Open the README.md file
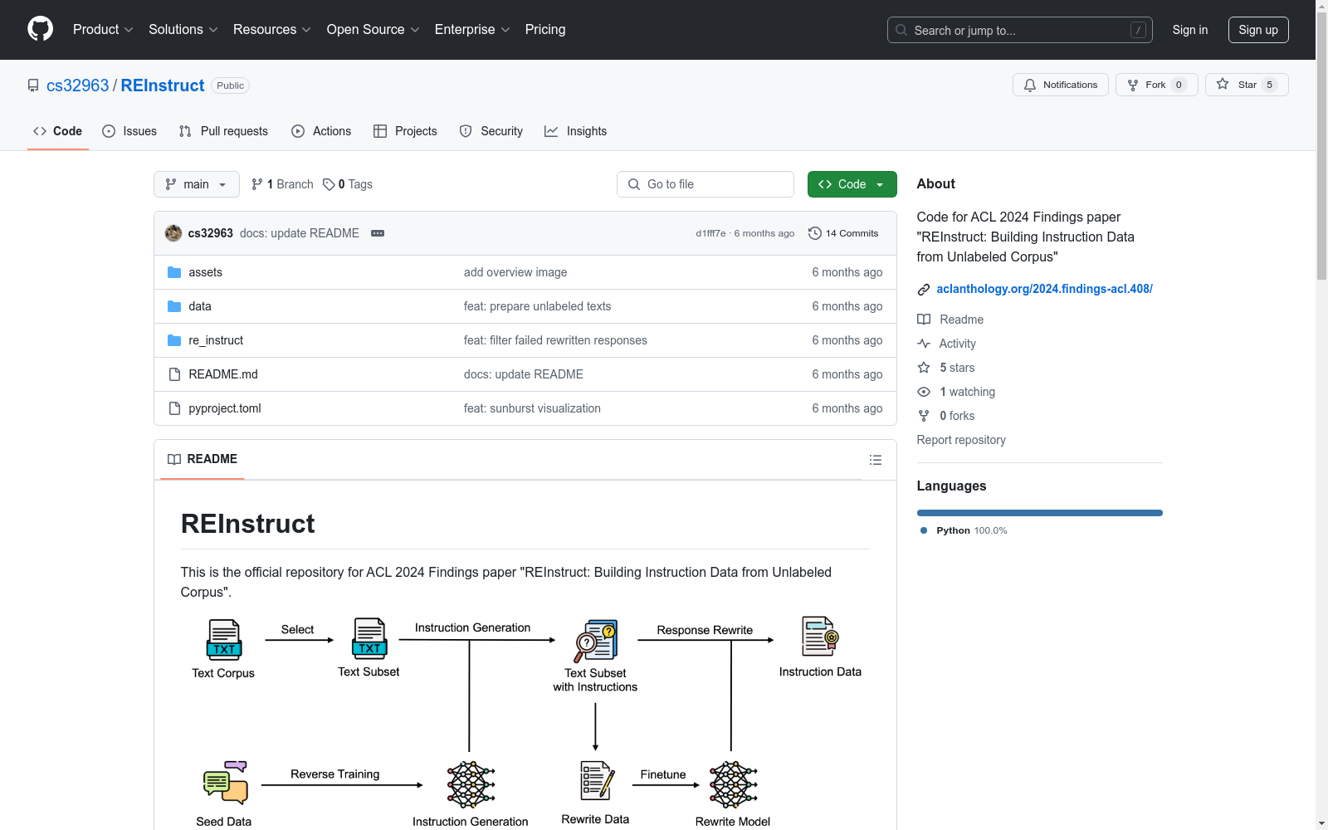Image resolution: width=1328 pixels, height=830 pixels. [223, 374]
